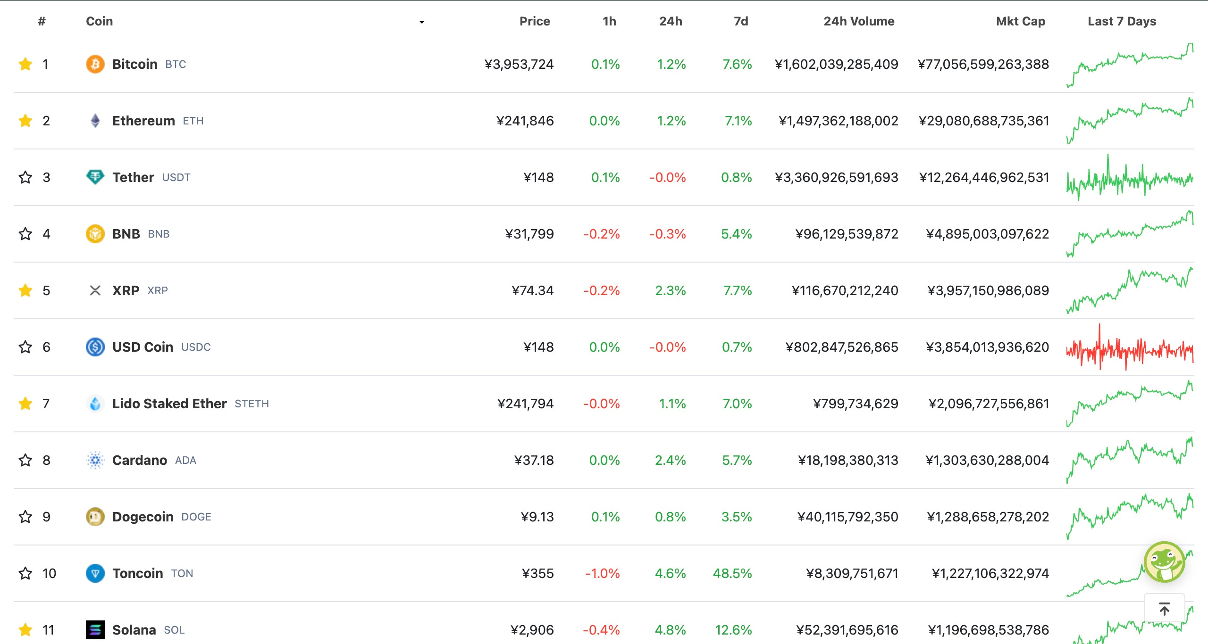Click Bitcoin price ¥3,953,724
The height and width of the screenshot is (644, 1208).
pos(519,64)
